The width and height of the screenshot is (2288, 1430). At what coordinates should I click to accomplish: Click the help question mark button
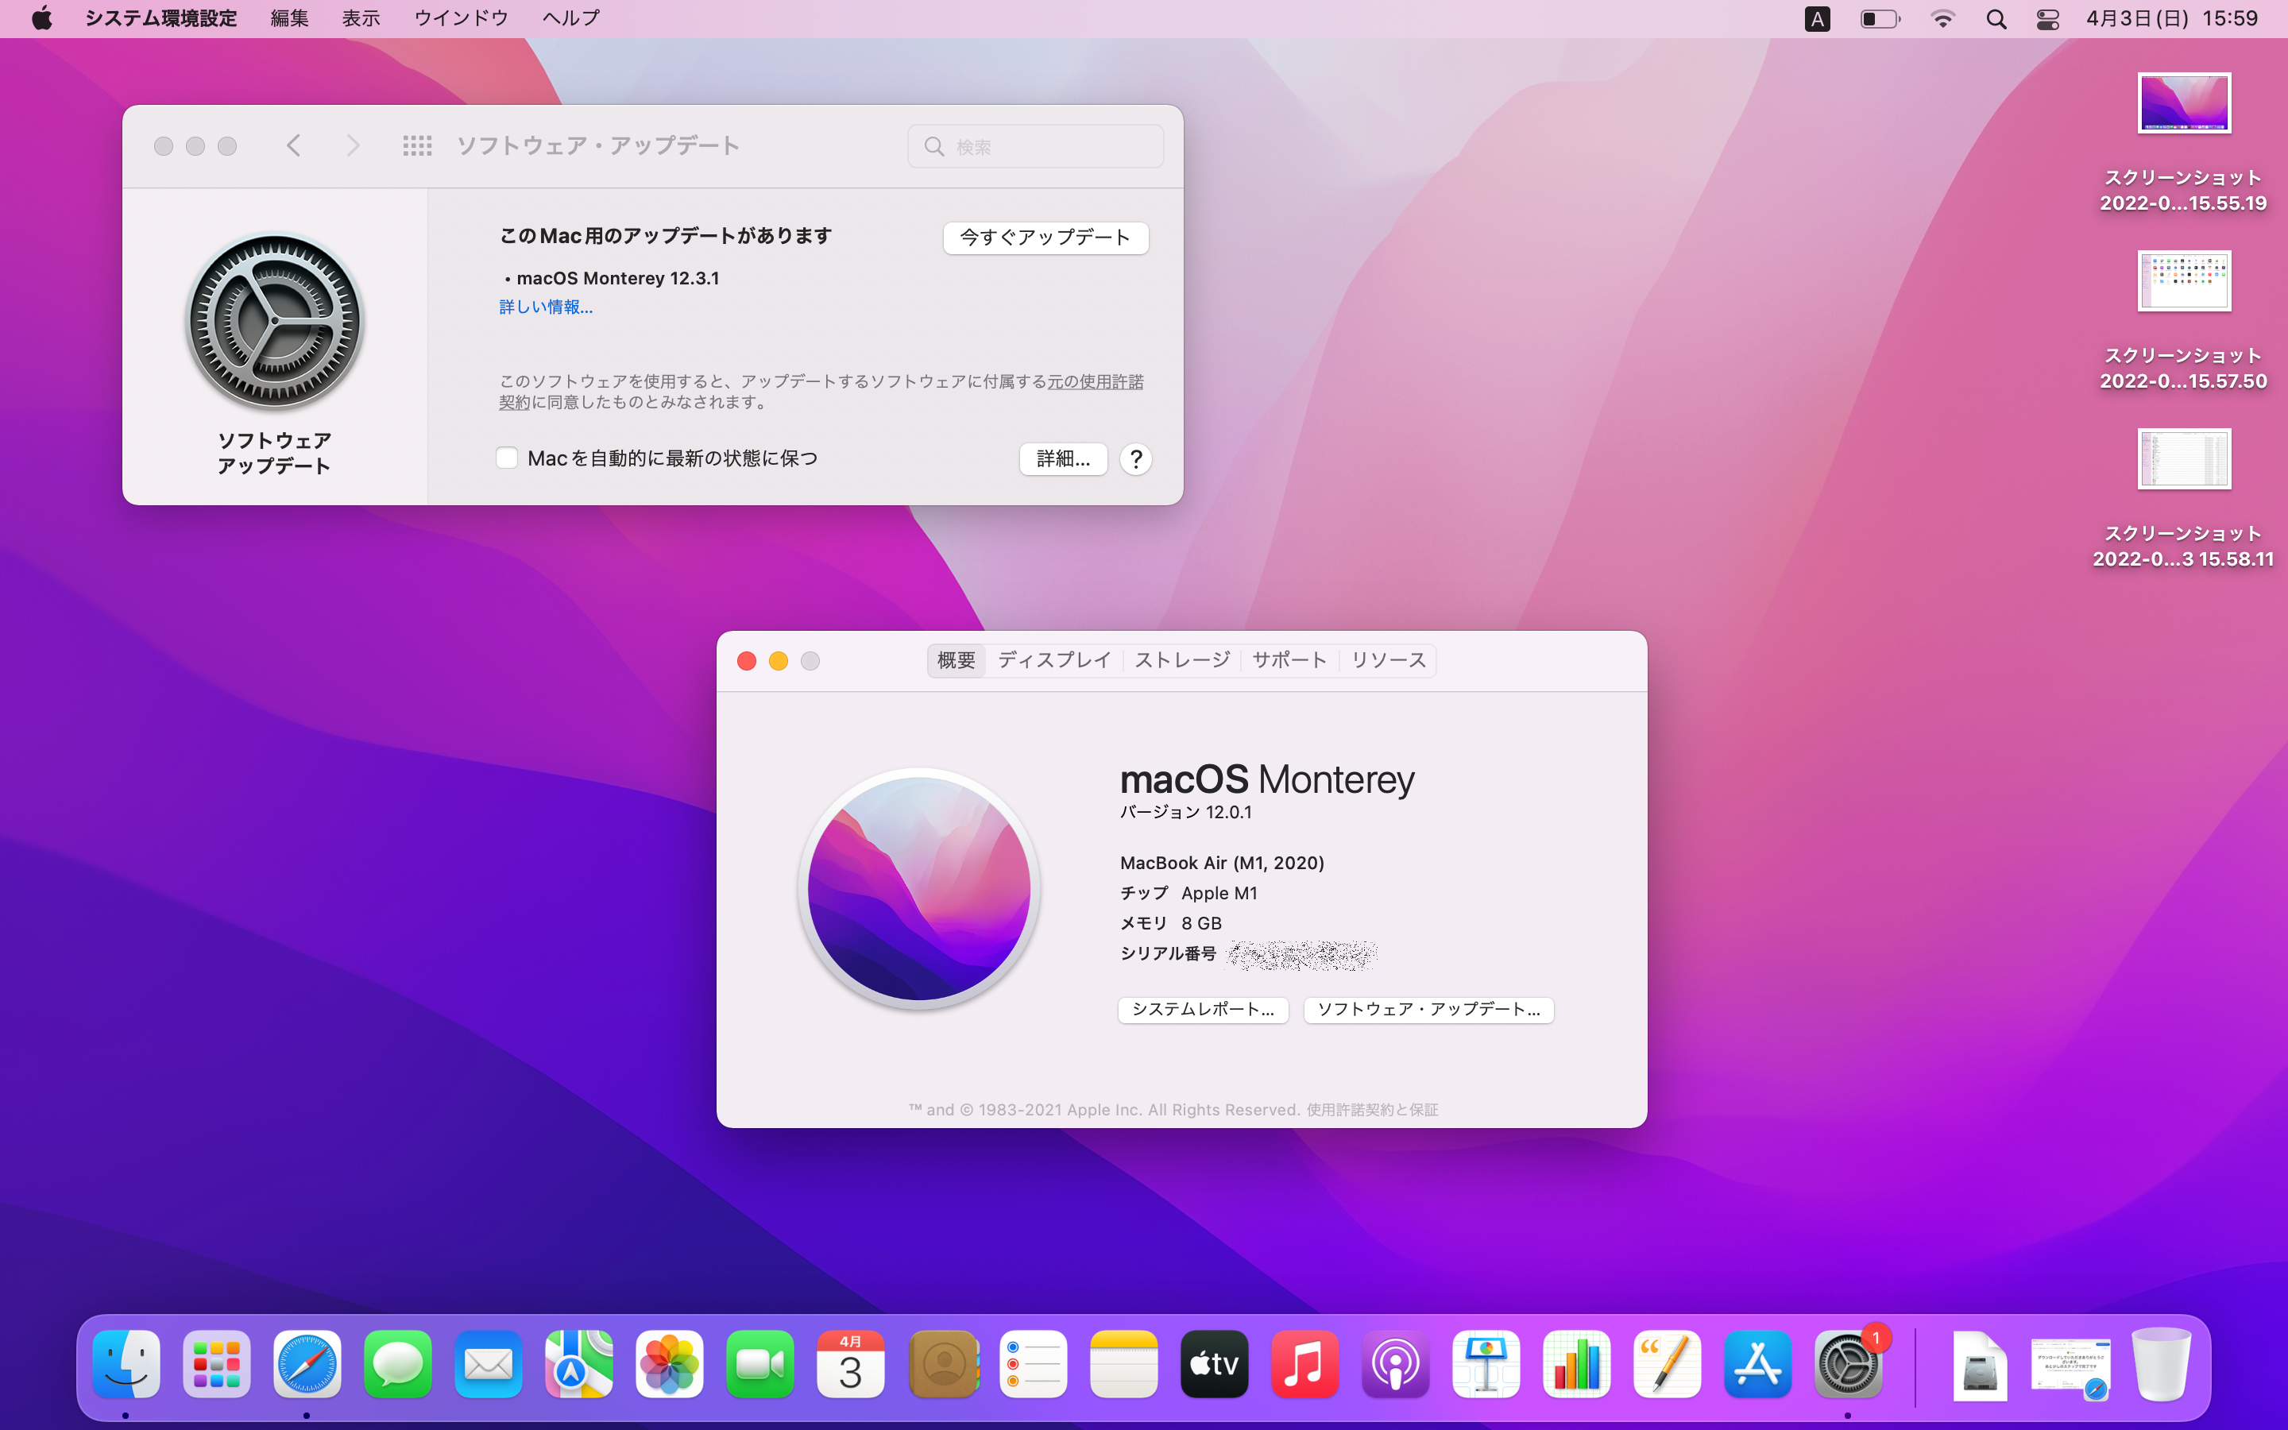[1135, 458]
